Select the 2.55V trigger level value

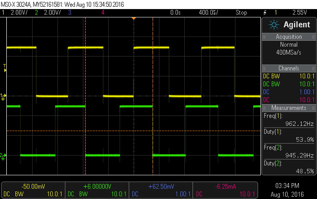[300, 13]
